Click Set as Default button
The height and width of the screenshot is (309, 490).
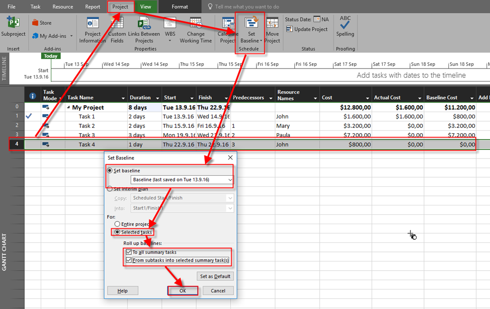(215, 276)
